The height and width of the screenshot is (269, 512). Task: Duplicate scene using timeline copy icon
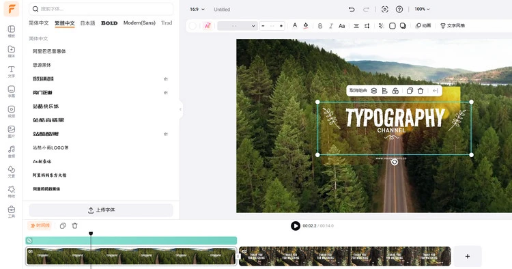(63, 225)
